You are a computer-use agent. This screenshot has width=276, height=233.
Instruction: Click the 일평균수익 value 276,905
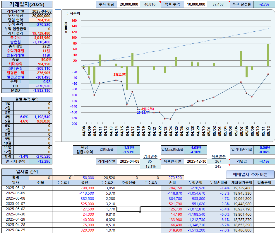[41, 73]
